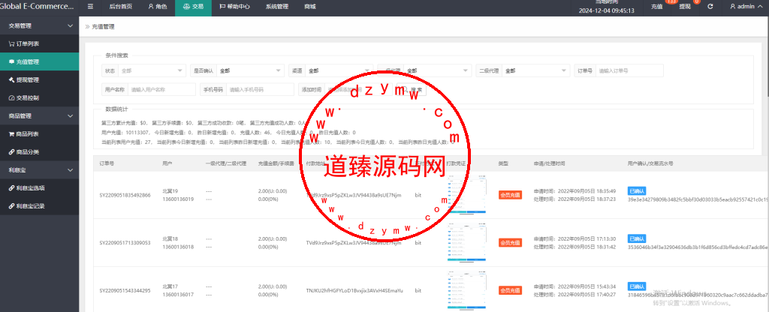
Task: Select order number SY2209051713309053
Action: [125, 242]
